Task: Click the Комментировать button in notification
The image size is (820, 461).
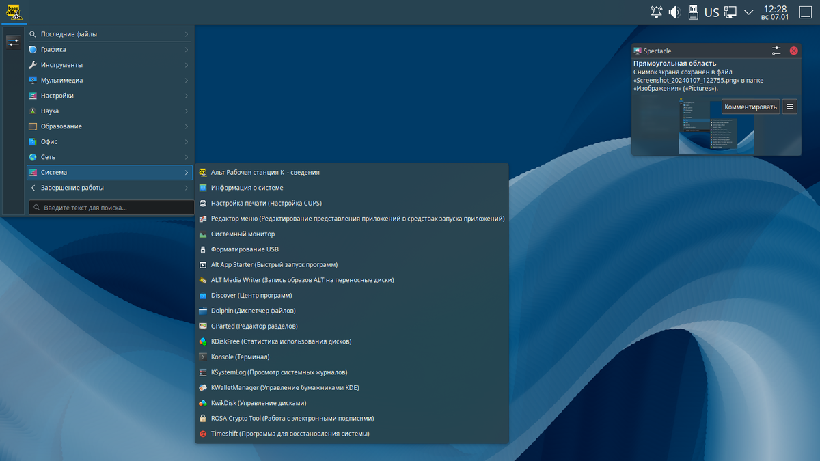Action: click(751, 107)
